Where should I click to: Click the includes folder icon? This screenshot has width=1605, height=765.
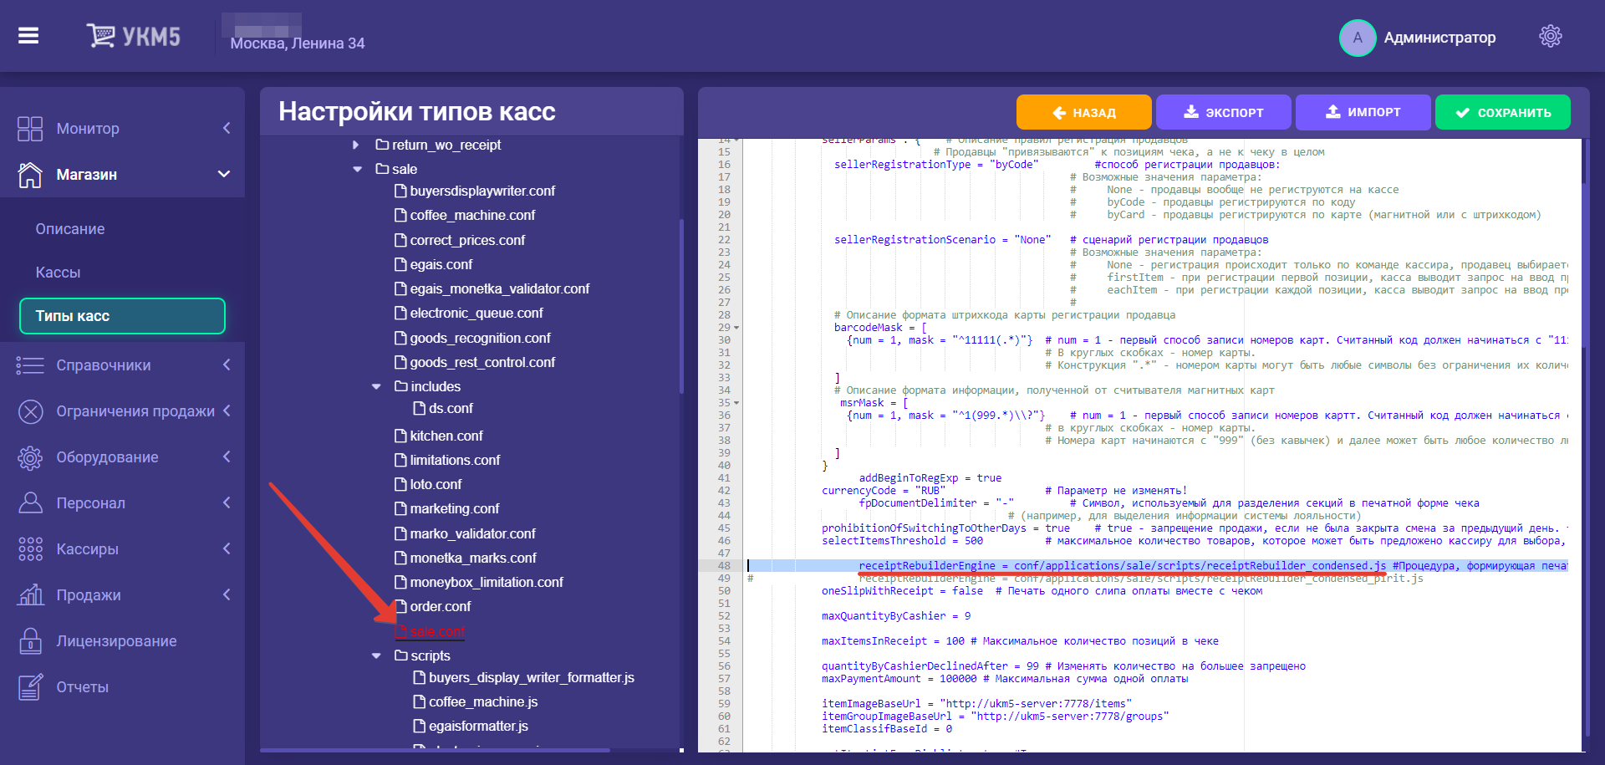click(x=401, y=386)
